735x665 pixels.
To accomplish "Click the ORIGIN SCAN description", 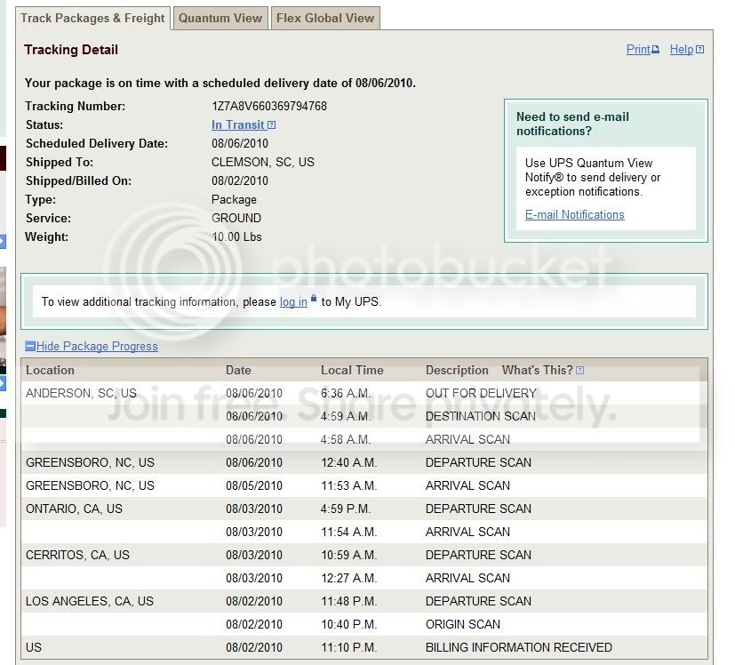I will [x=463, y=624].
